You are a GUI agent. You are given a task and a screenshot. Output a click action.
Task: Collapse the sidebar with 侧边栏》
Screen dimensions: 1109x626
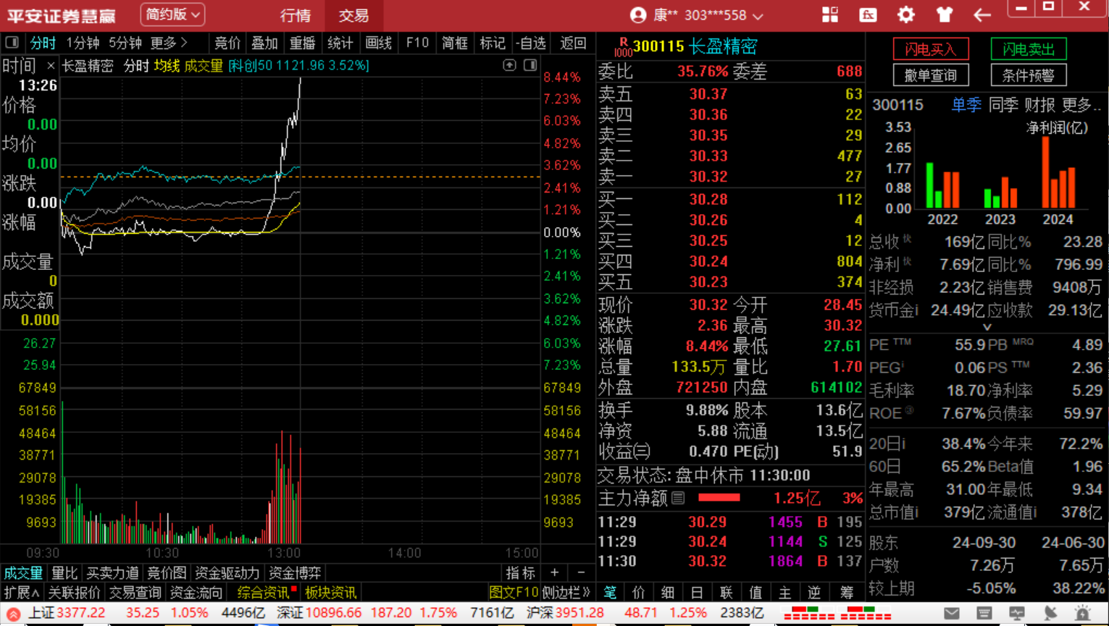click(566, 593)
